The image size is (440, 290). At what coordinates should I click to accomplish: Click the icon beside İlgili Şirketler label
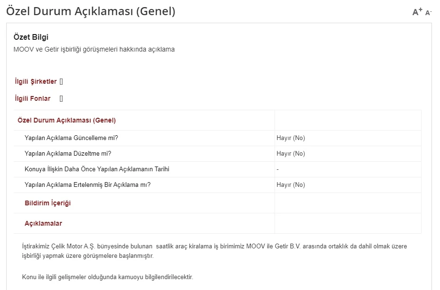tap(61, 81)
